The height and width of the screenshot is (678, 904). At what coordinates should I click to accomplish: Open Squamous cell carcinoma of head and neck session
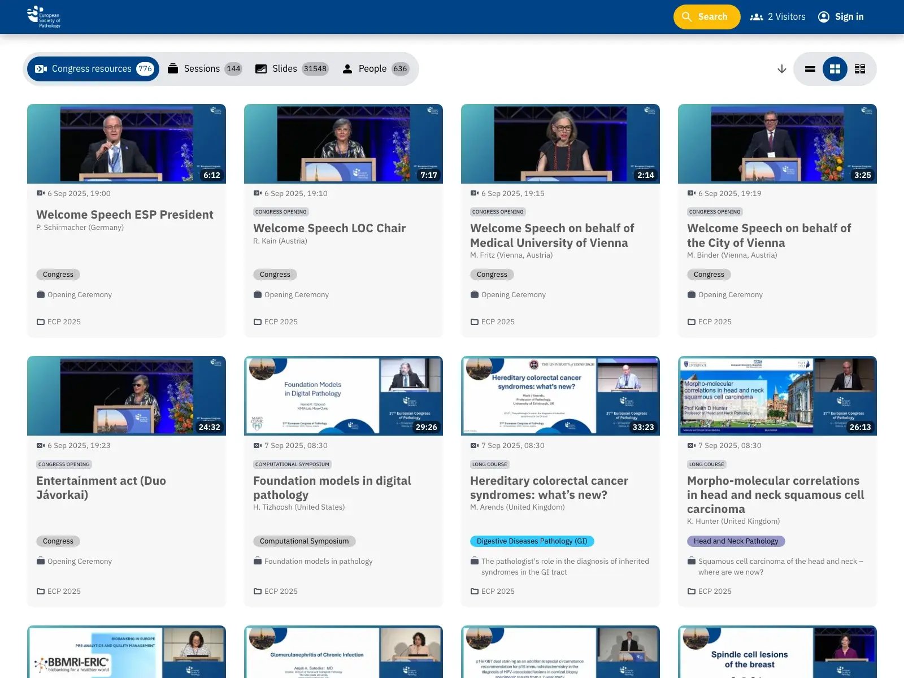point(781,567)
